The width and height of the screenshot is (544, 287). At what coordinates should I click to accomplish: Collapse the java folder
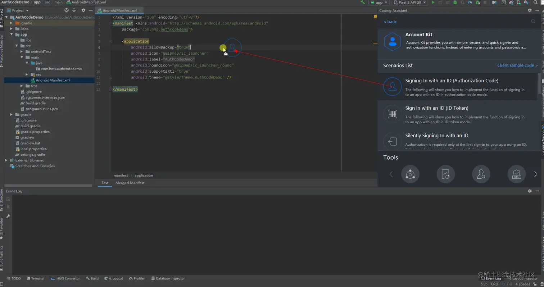(x=27, y=63)
